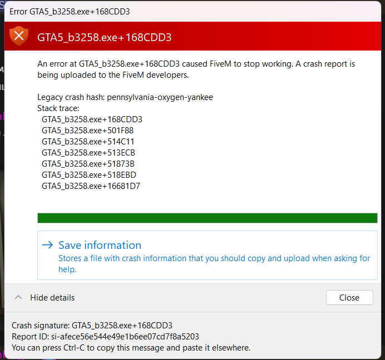Image resolution: width=385 pixels, height=360 pixels.
Task: Click the green crash upload progress bar
Action: point(207,218)
